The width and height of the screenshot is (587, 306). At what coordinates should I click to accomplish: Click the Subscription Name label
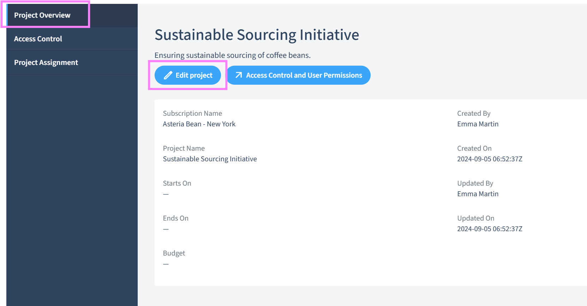click(x=192, y=113)
